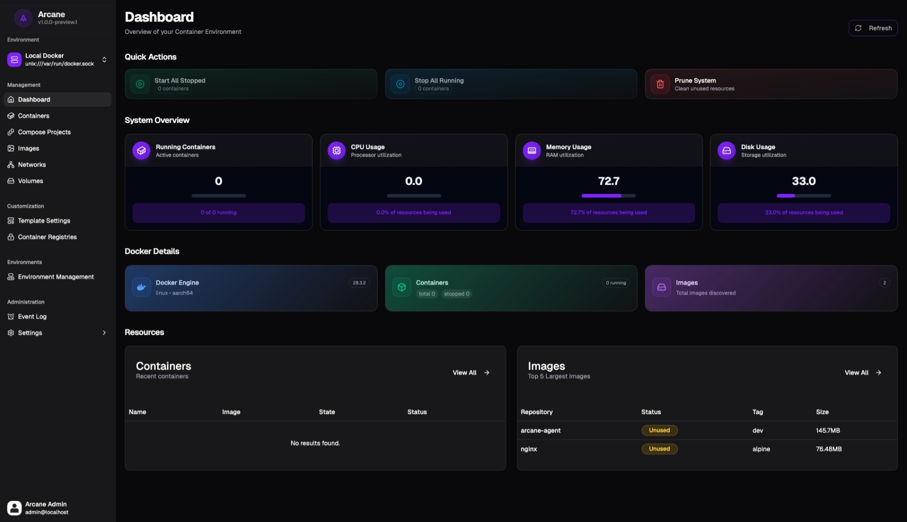Click View All next to Images
The width and height of the screenshot is (907, 522).
[x=862, y=372]
